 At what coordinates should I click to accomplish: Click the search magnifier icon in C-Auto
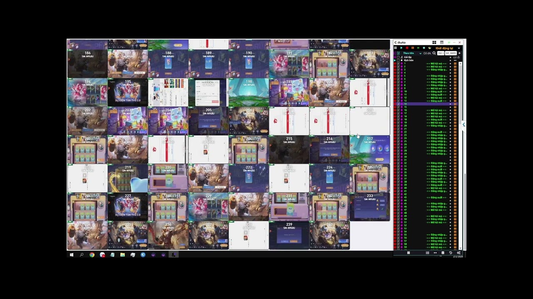pos(434,53)
